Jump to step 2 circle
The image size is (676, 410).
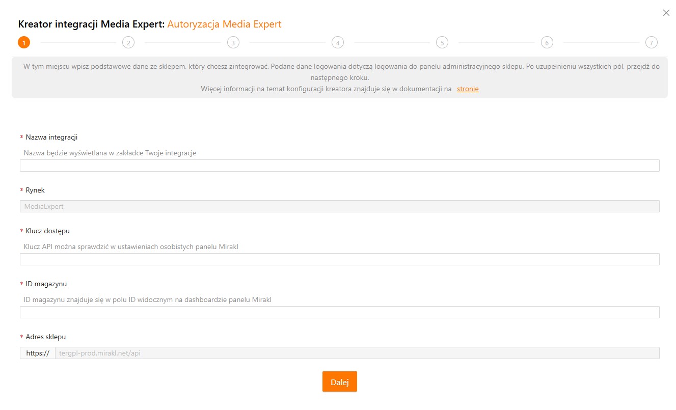click(x=128, y=43)
